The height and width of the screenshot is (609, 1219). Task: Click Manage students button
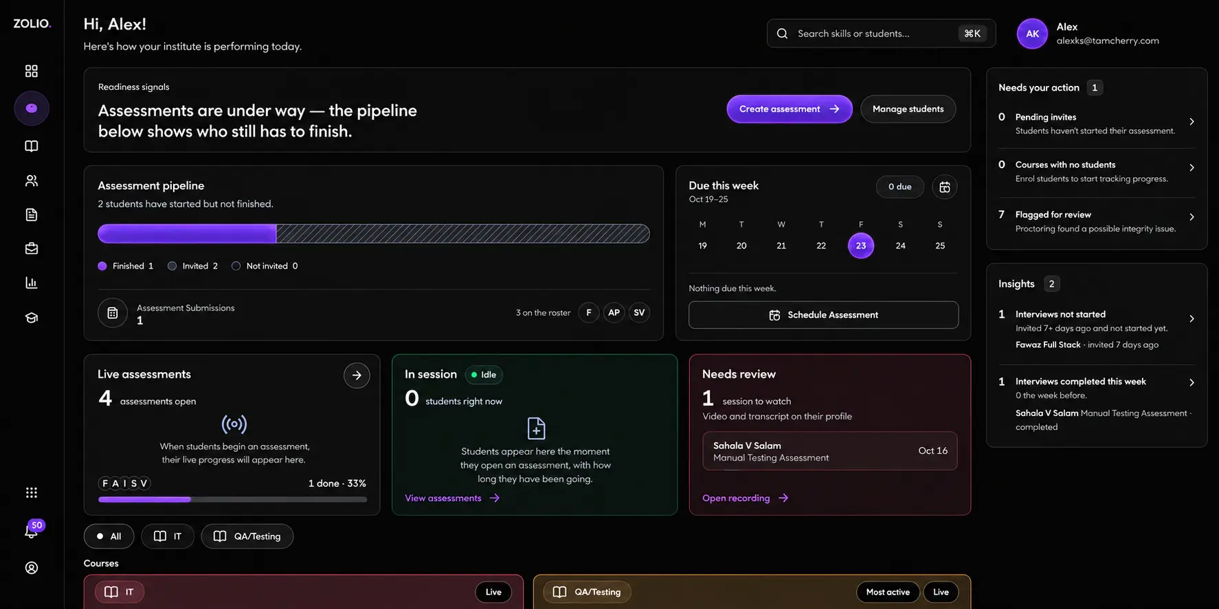point(908,109)
